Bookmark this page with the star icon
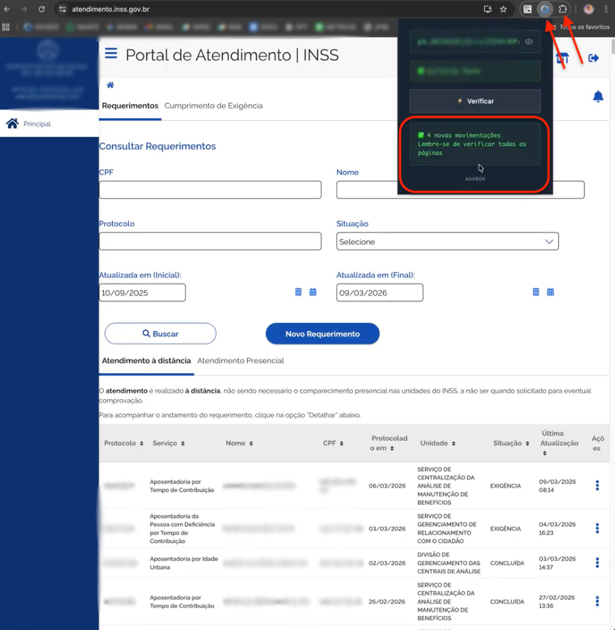615x630 pixels. [504, 9]
